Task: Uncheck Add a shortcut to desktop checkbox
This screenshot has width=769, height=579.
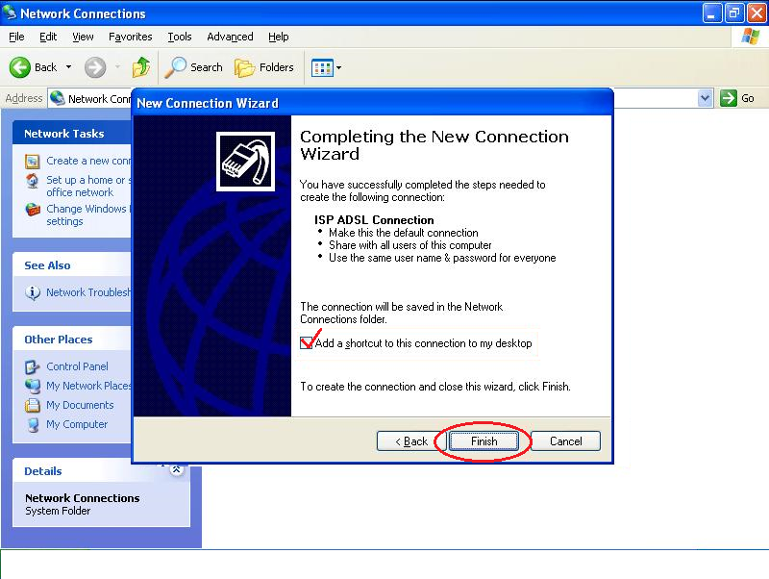Action: tap(307, 343)
